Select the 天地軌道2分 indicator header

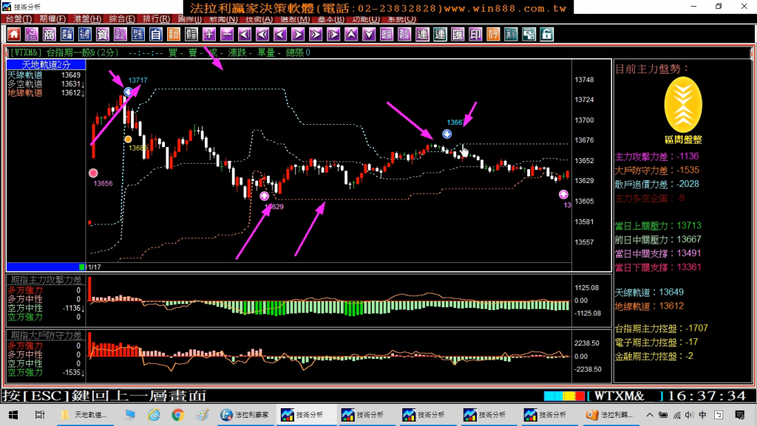[x=46, y=64]
